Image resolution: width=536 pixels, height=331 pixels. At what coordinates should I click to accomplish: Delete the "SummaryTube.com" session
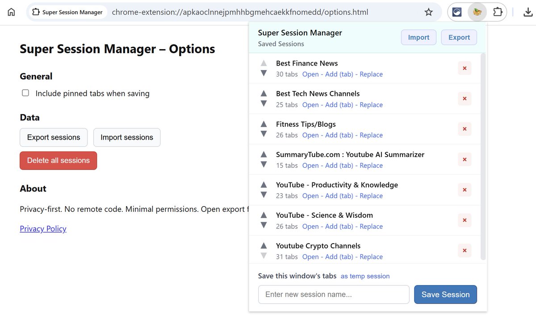(x=464, y=159)
